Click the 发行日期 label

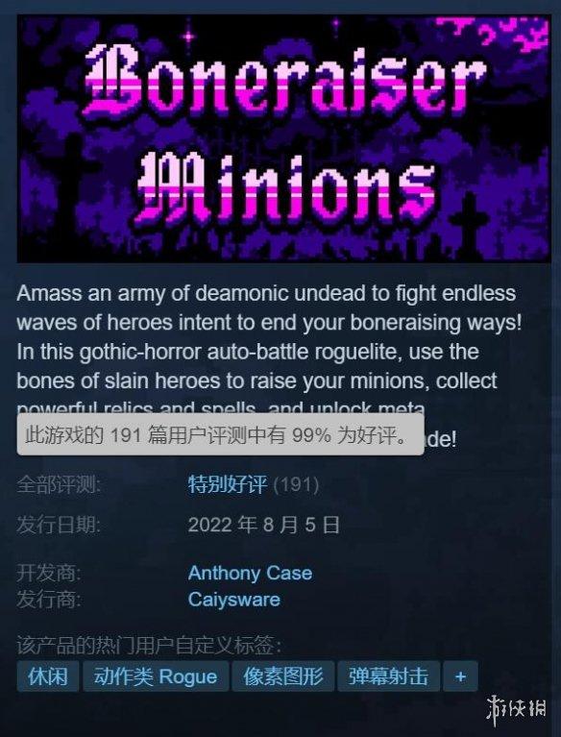[59, 525]
